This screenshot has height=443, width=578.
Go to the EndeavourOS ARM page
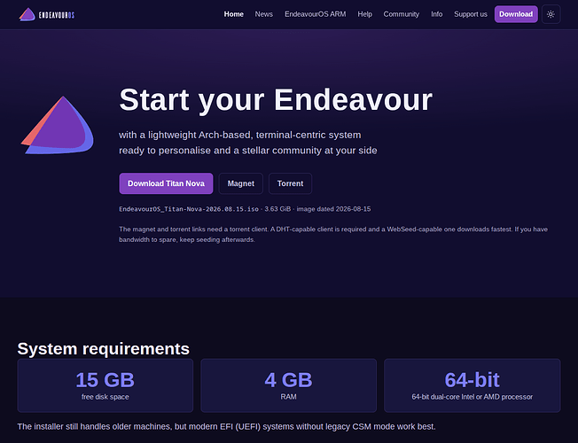click(x=316, y=14)
